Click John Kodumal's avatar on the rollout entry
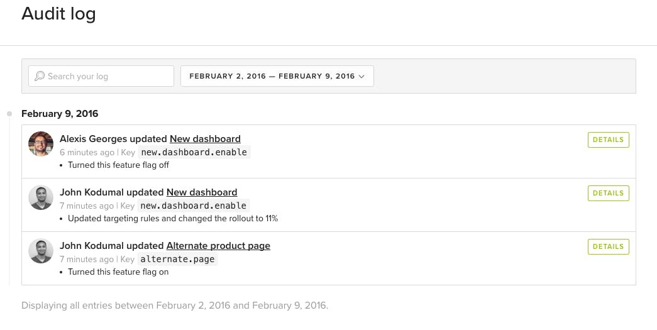 coord(41,197)
